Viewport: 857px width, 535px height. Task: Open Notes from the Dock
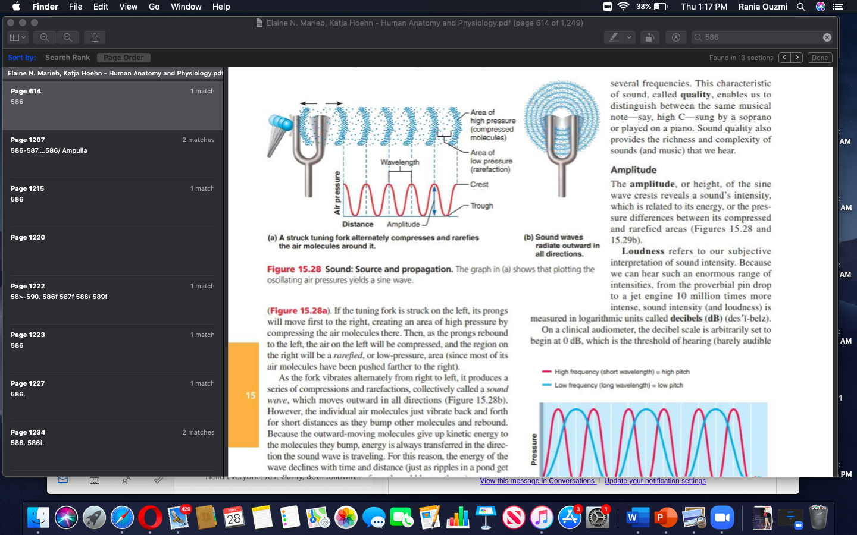pyautogui.click(x=262, y=518)
